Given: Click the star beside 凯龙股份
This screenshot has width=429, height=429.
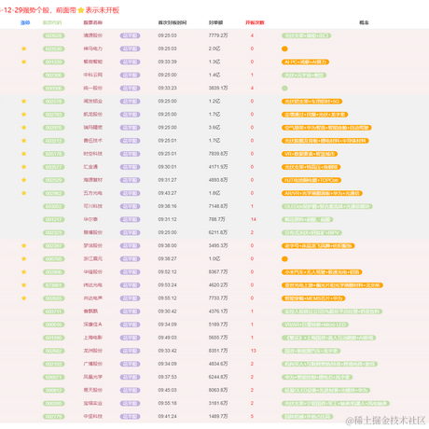Looking at the screenshot, I should coord(24,115).
